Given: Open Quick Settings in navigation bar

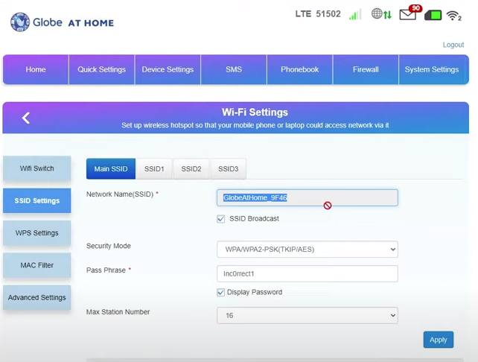Looking at the screenshot, I should pyautogui.click(x=101, y=69).
